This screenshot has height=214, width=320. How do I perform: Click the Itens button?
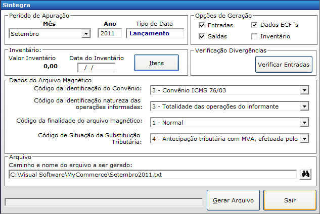[156, 63]
